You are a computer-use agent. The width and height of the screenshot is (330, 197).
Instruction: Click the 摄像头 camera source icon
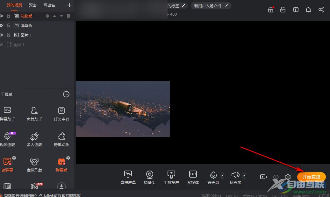click(150, 175)
